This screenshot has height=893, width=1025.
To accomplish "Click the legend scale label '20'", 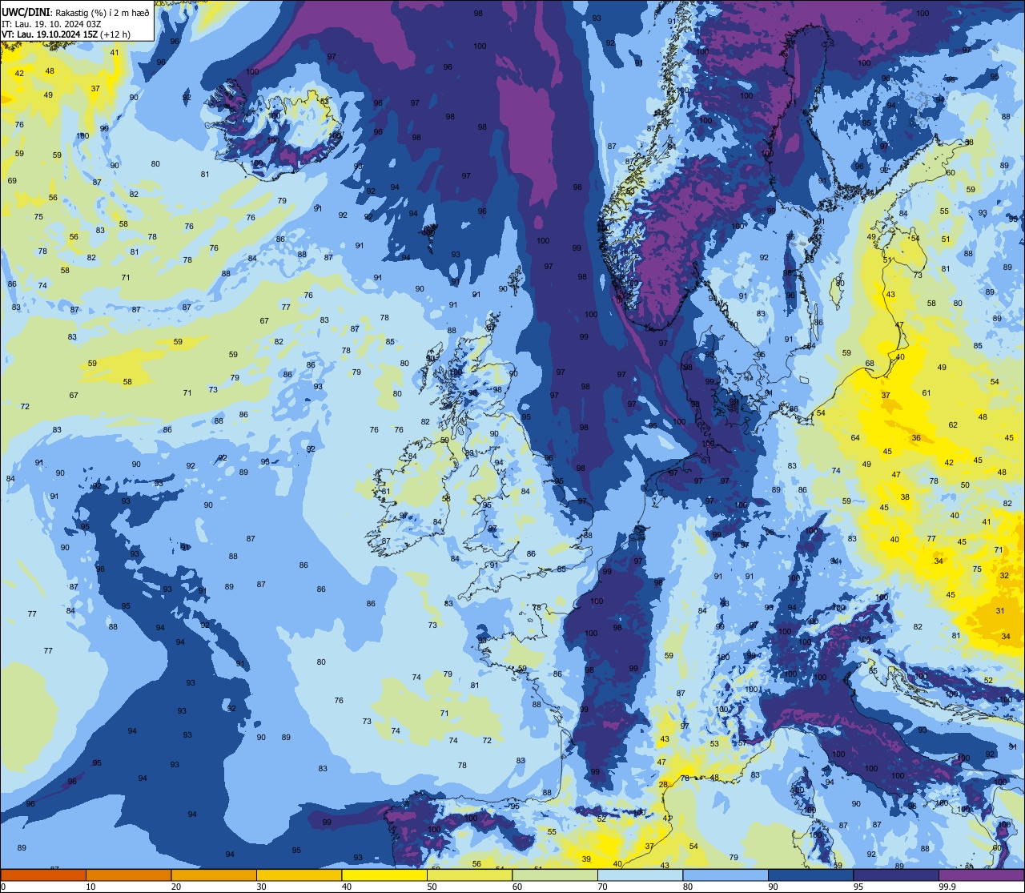I will click(x=176, y=887).
